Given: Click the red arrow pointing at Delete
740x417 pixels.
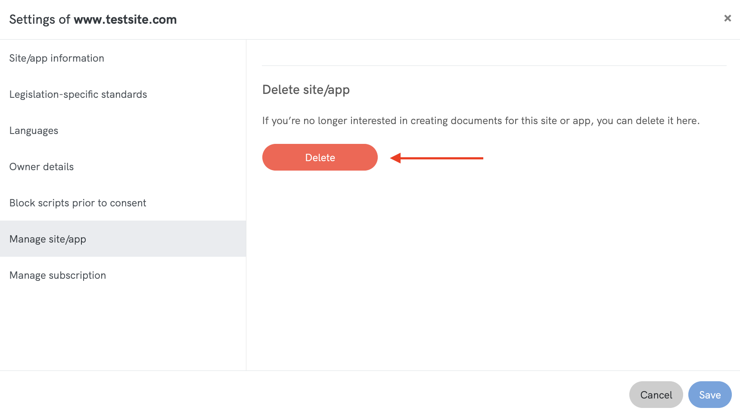Looking at the screenshot, I should click(x=436, y=158).
